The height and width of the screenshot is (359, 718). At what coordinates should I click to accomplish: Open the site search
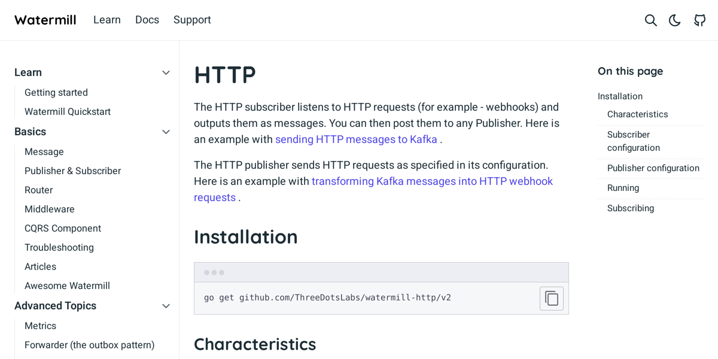650,20
